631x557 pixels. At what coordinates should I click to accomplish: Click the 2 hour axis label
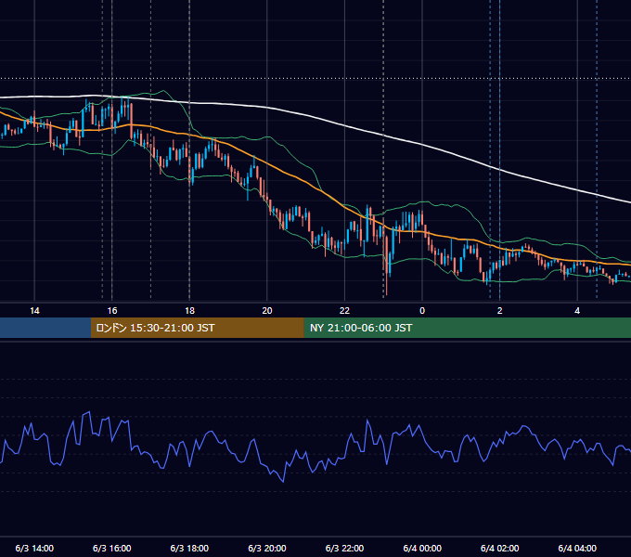[500, 311]
